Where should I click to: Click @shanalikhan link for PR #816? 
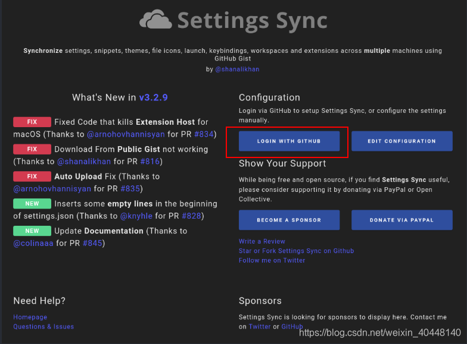pos(83,162)
